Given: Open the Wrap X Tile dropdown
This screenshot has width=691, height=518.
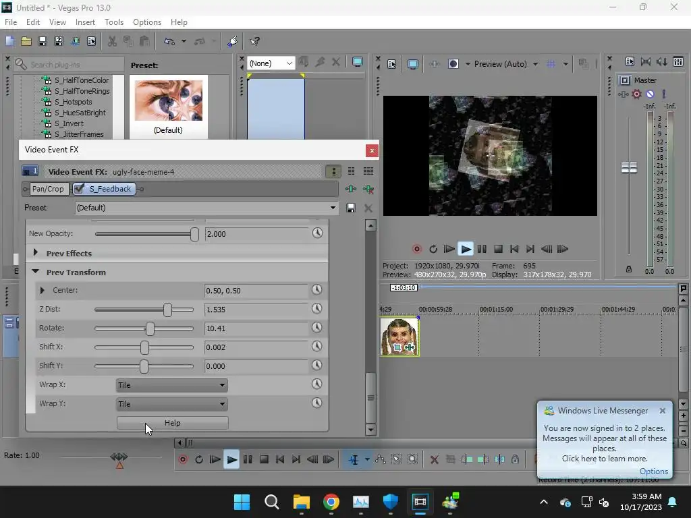Looking at the screenshot, I should [x=172, y=385].
